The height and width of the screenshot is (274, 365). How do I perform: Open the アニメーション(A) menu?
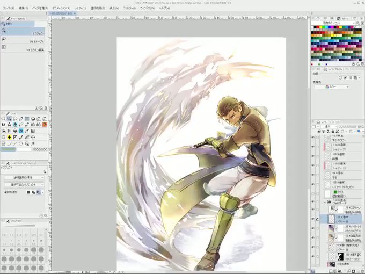tap(61, 8)
